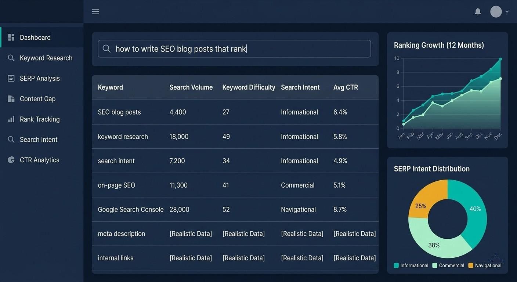Viewport: 517px width, 282px height.
Task: Click the notification bell icon
Action: click(x=478, y=11)
